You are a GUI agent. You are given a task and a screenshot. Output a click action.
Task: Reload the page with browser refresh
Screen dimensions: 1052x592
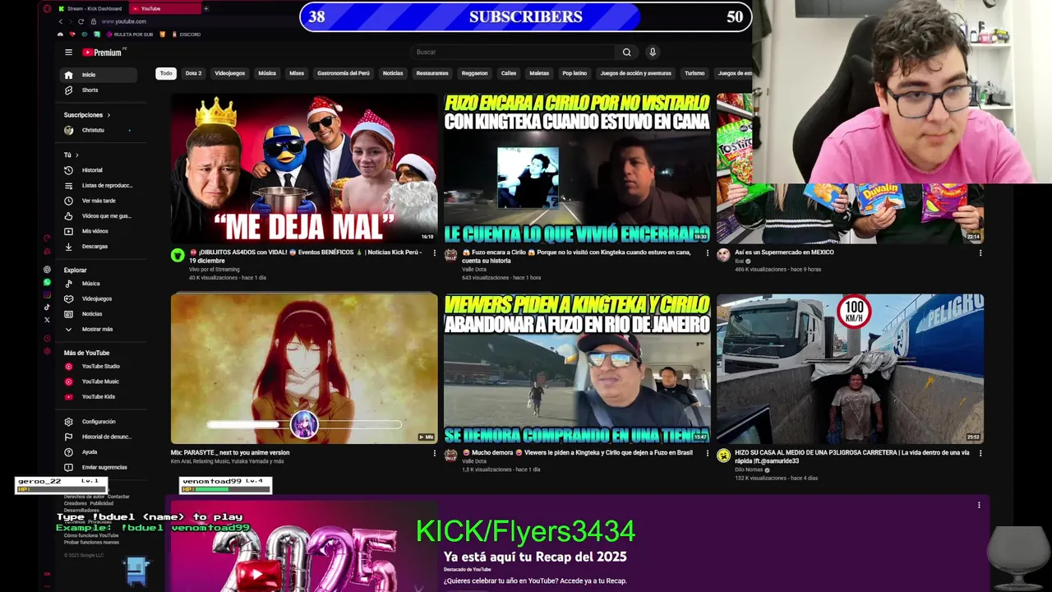click(x=81, y=21)
